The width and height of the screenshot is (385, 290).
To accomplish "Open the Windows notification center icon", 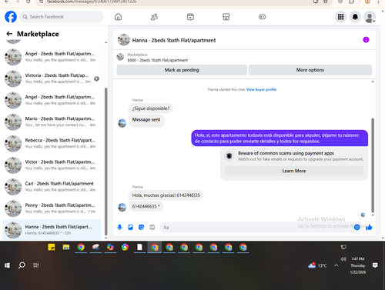I will tap(375, 265).
